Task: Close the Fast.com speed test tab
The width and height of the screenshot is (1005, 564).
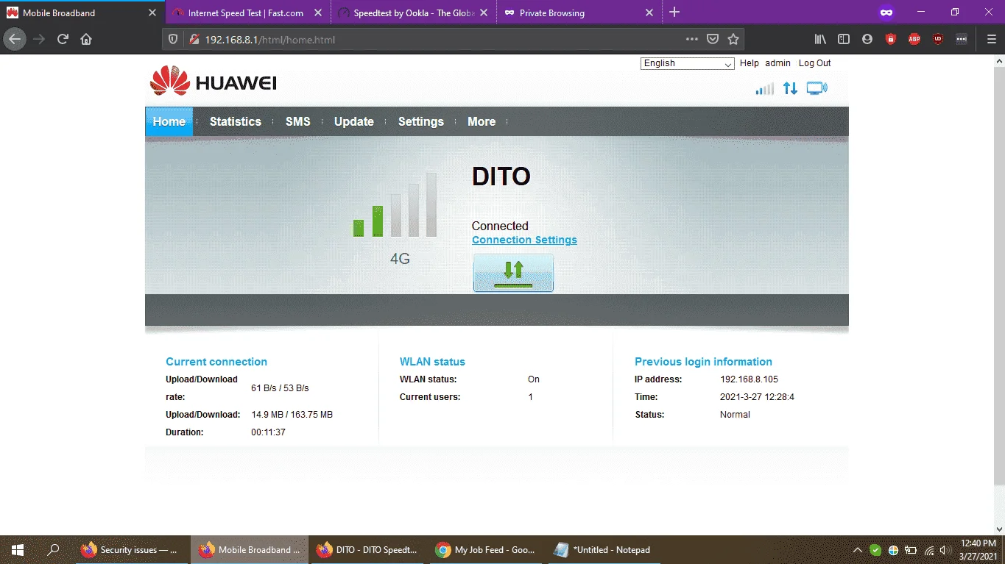Action: click(318, 13)
